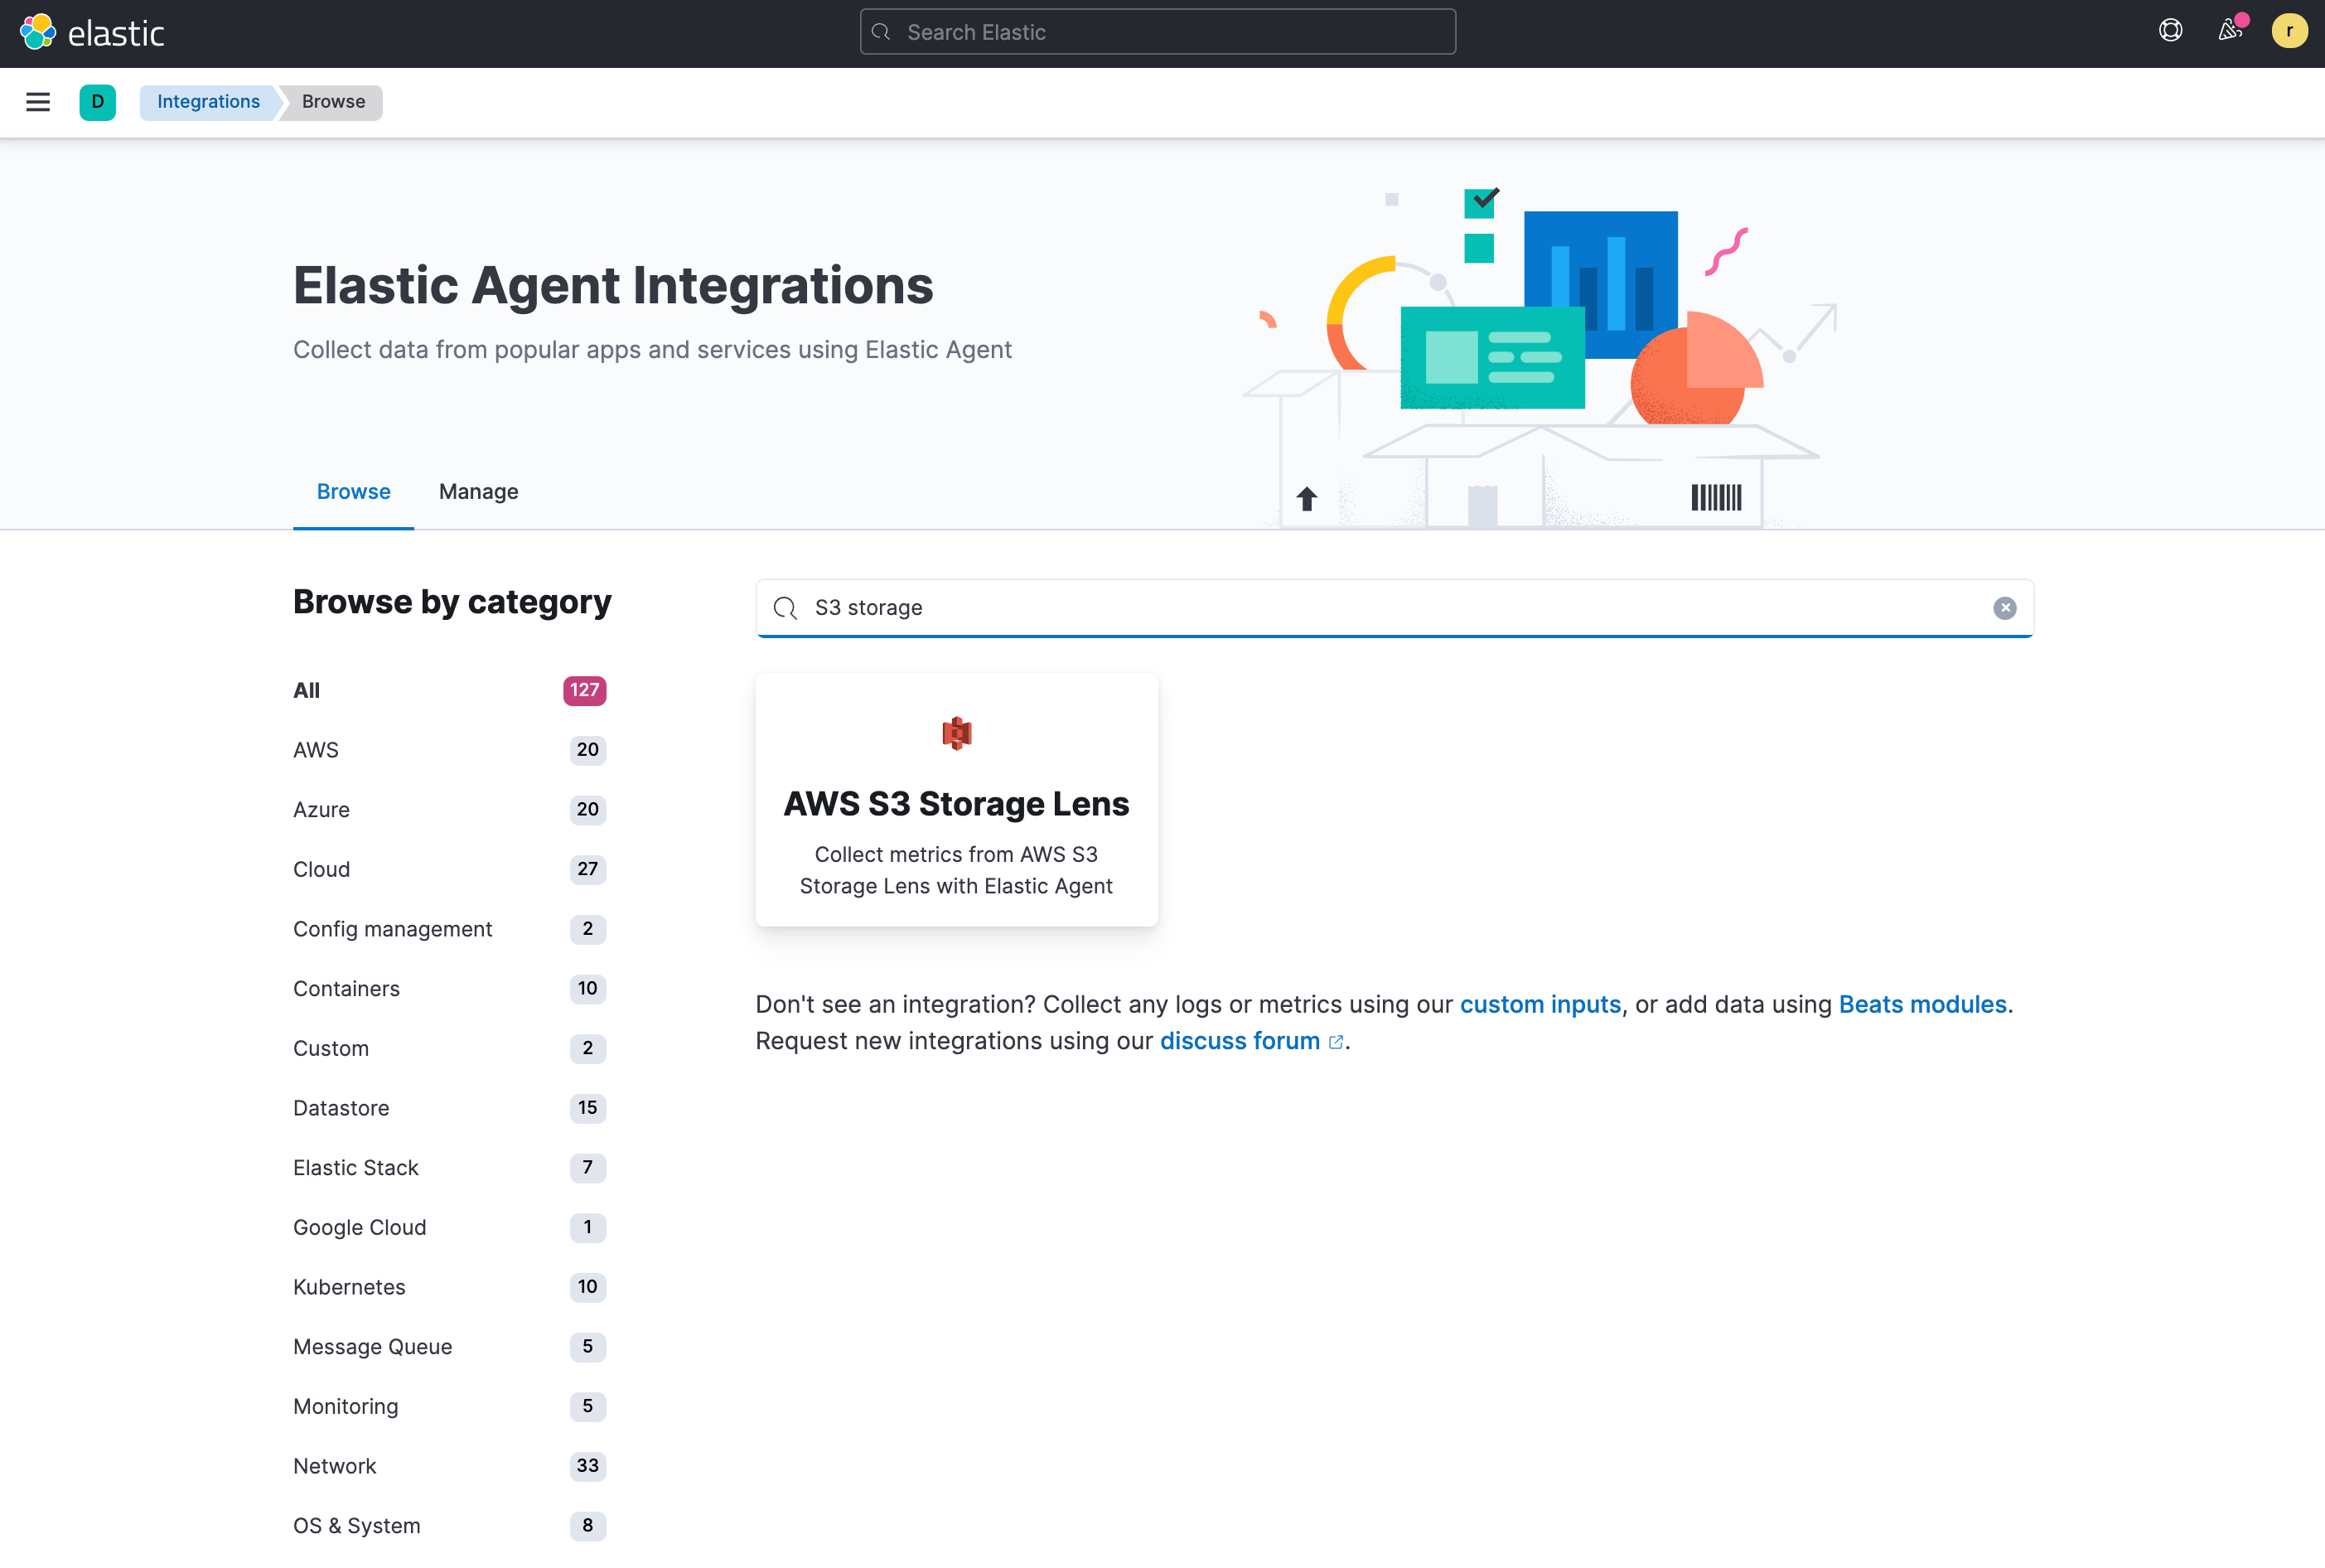
Task: Filter by Google Cloud category
Action: [450, 1228]
